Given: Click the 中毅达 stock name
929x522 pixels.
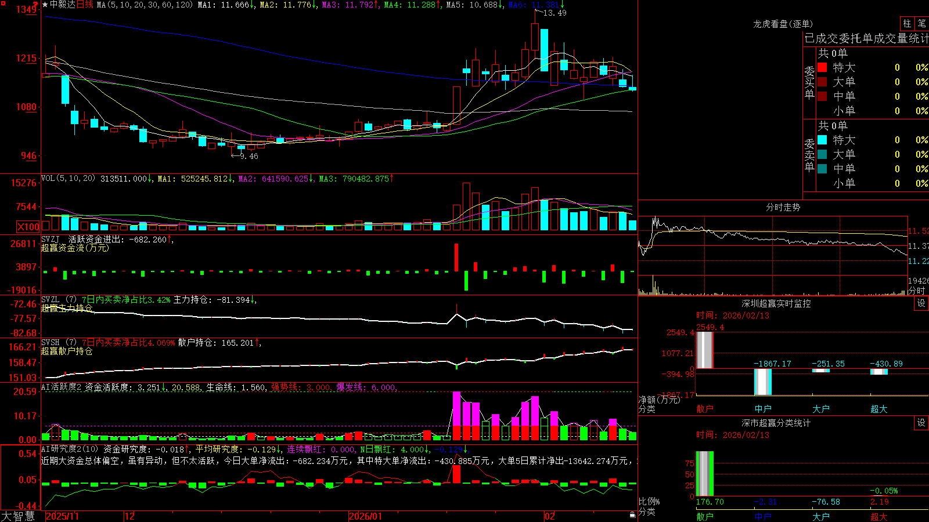Looking at the screenshot, I should 63,5.
